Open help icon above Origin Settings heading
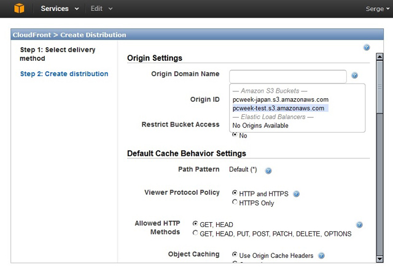The height and width of the screenshot is (267, 393). [x=367, y=47]
